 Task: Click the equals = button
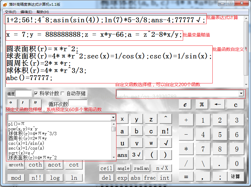tap(186, 176)
